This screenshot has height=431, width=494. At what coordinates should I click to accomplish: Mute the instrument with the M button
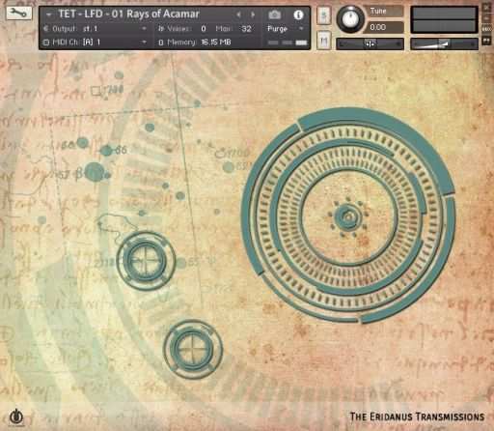point(324,41)
